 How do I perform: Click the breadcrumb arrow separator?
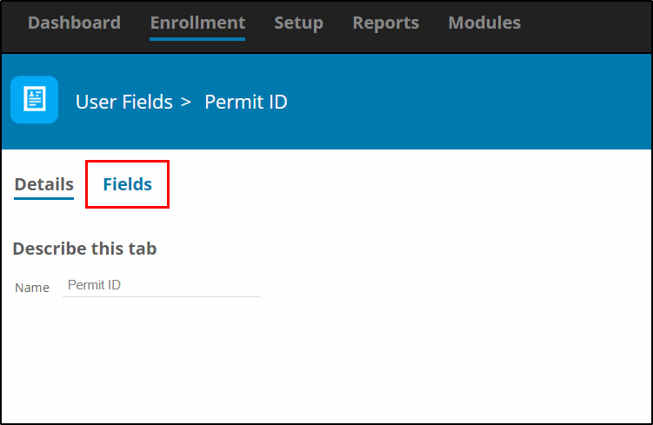(186, 102)
